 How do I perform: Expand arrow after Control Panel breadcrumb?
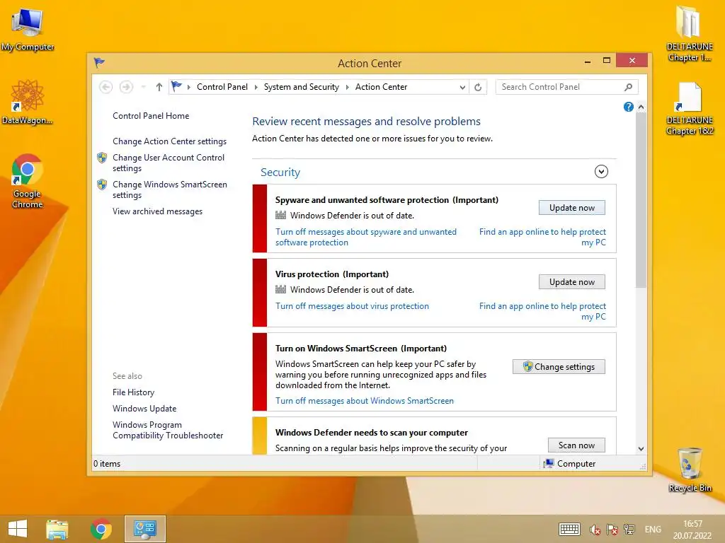coord(256,87)
